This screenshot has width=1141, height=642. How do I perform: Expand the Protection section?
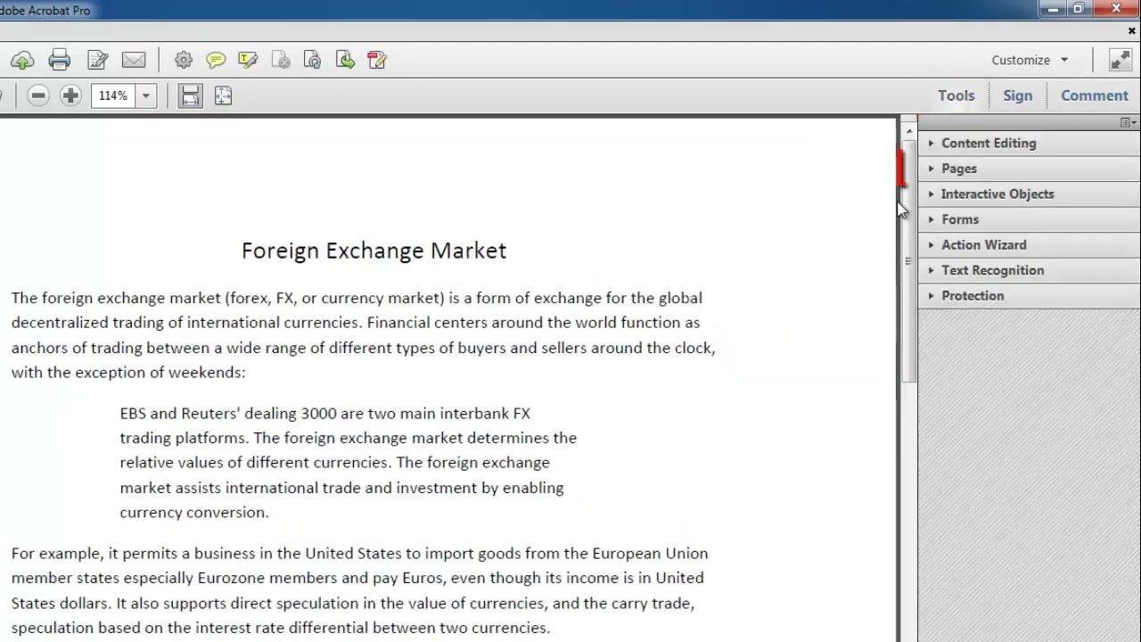(1029, 295)
